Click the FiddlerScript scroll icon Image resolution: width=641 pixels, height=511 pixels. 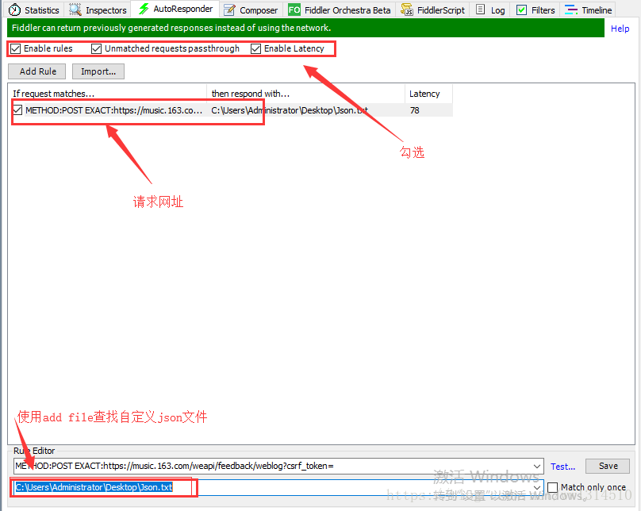(407, 10)
